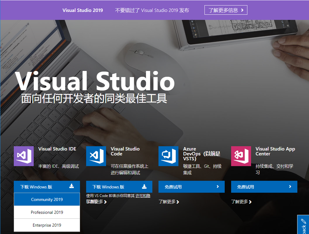Image resolution: width=309 pixels, height=234 pixels.
Task: Select Enterprise 2019 from the download menu
Action: coord(47,225)
